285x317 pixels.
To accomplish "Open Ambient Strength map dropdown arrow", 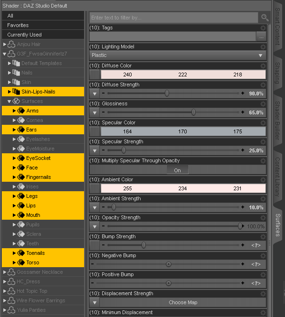I will 95,208.
